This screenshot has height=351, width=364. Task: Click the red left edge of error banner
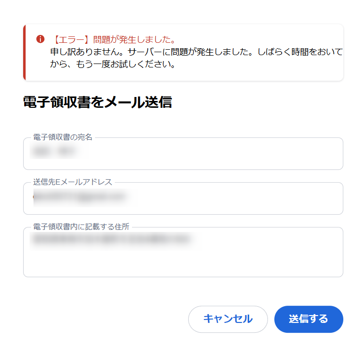[x=25, y=52]
